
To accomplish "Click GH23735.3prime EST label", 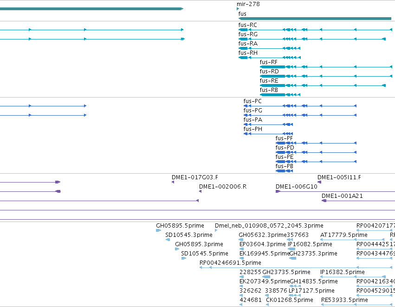I will point(313,254).
